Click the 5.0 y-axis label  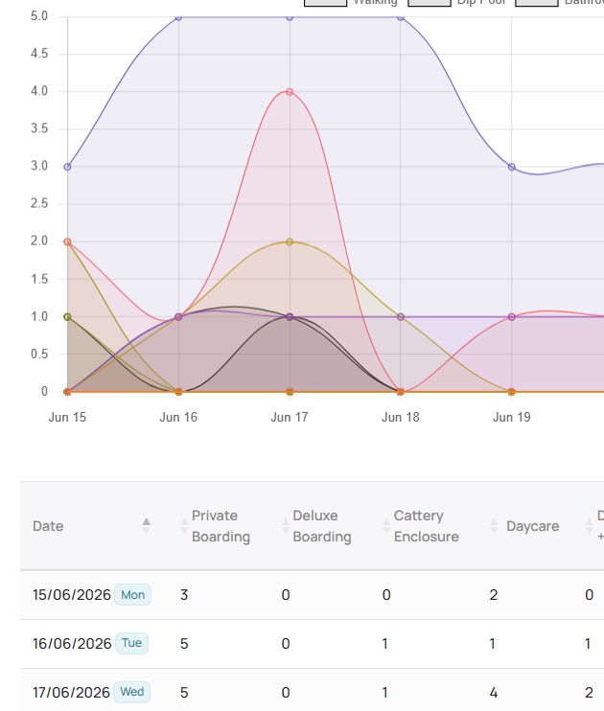tap(39, 16)
